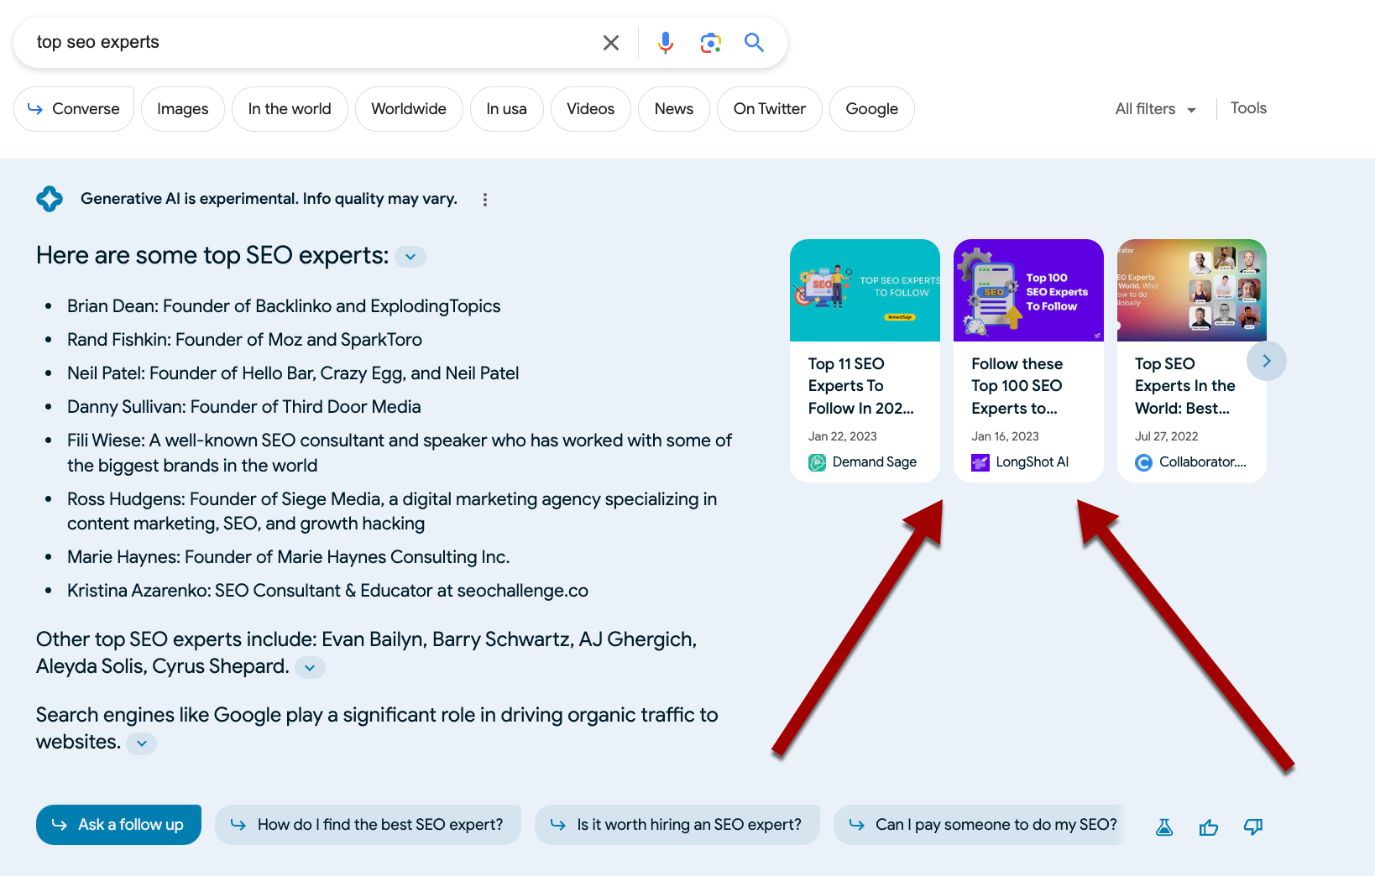Screen dimensions: 1375x876
Task: Click the Brian Dean list entry
Action: tap(284, 306)
